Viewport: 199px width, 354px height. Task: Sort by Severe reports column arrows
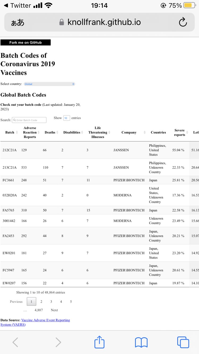(x=187, y=132)
